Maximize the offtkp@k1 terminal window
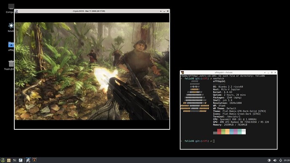 pos(272,72)
